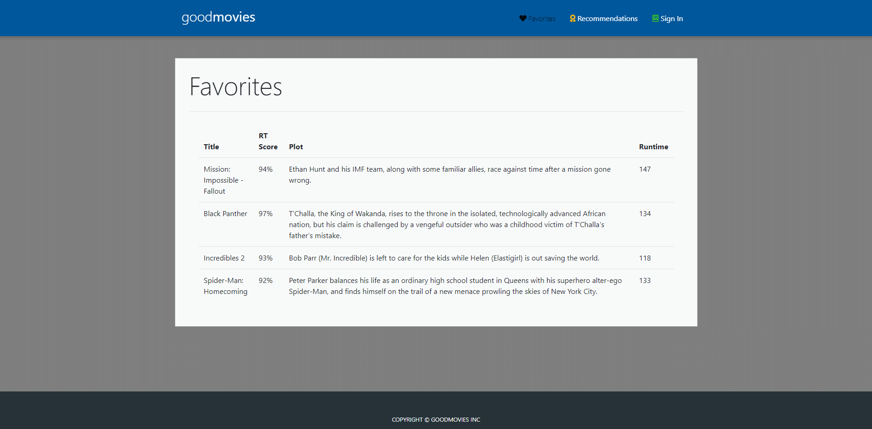Select the Black Panther title cell
Viewport: 872px width, 429px height.
[x=225, y=214]
